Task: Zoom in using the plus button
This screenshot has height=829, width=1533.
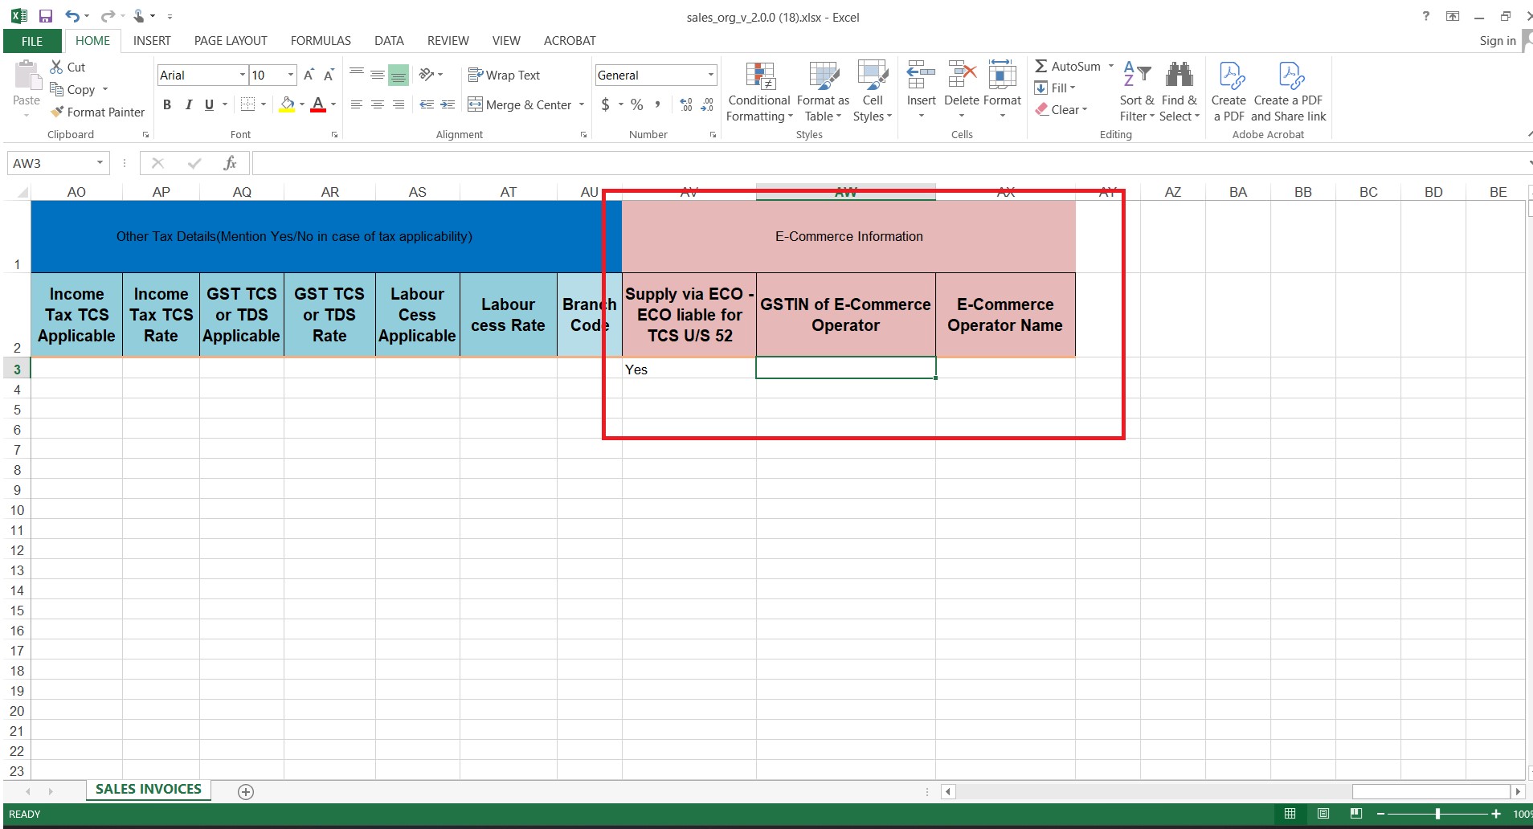Action: tap(1496, 814)
